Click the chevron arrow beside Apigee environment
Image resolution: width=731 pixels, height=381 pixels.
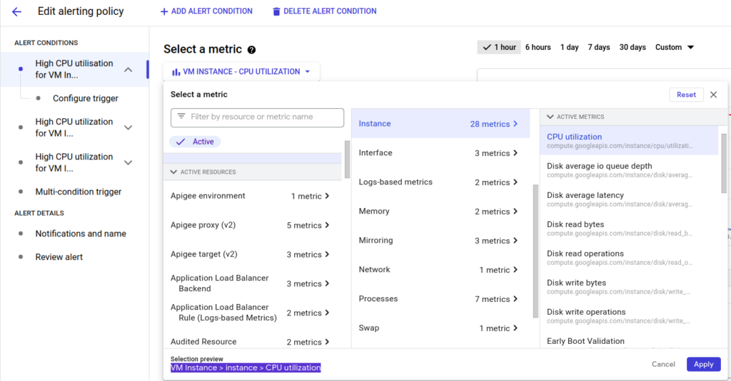coord(327,196)
